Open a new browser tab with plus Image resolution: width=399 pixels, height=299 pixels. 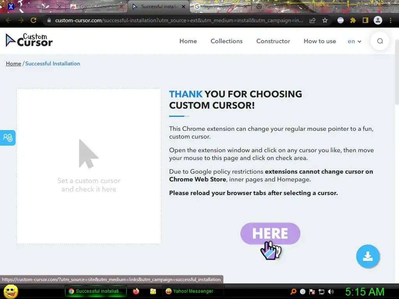pyautogui.click(x=321, y=7)
